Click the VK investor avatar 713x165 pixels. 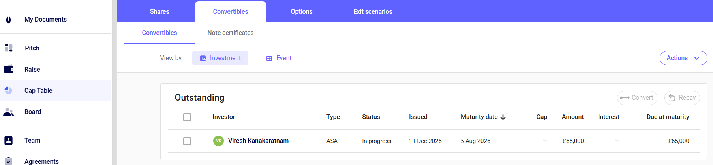pos(218,141)
